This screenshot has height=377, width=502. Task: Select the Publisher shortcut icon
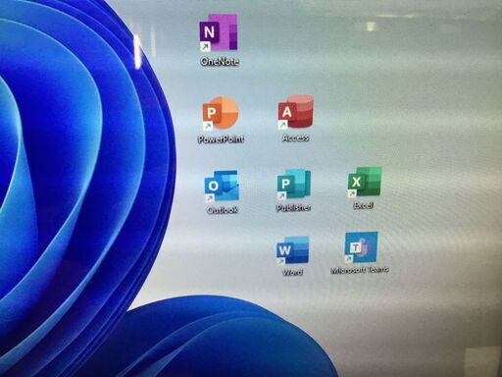(x=293, y=185)
